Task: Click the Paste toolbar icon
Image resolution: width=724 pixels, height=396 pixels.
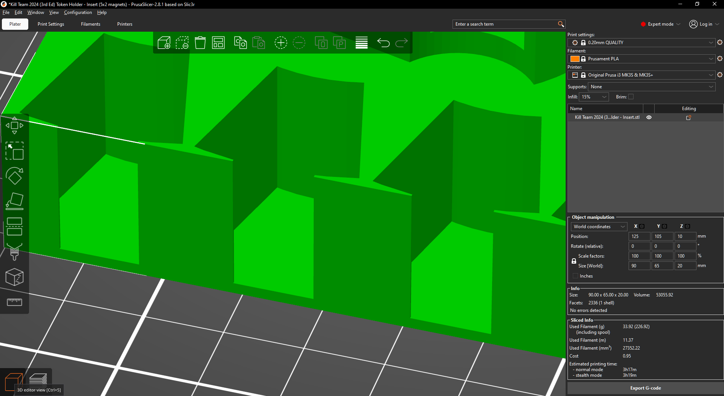Action: coord(259,43)
